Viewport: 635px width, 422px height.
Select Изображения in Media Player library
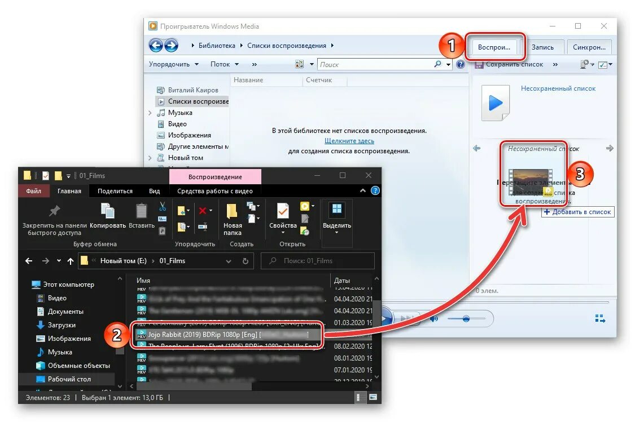[184, 135]
